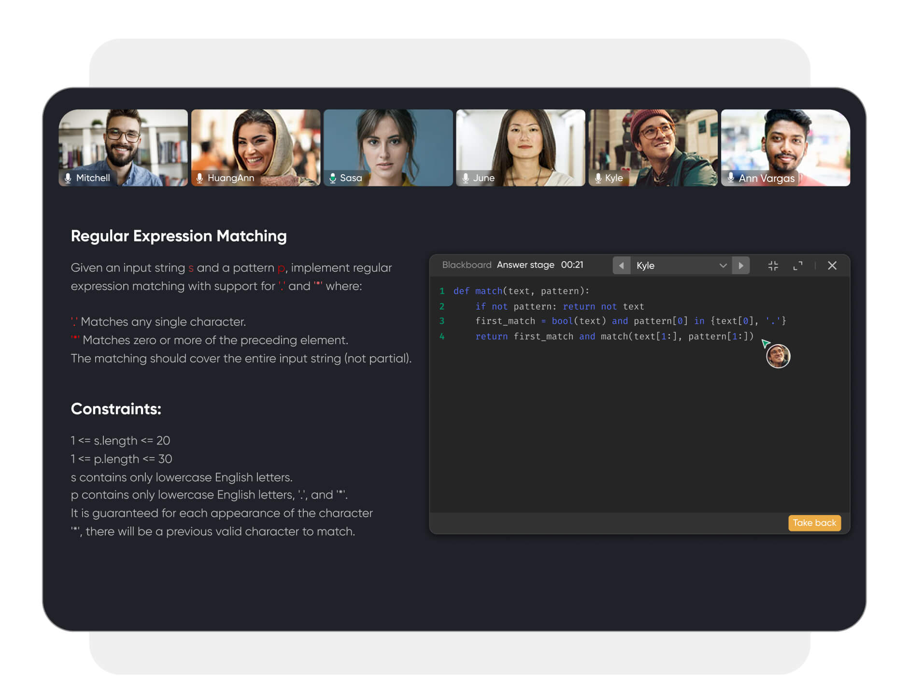
Task: Select the Answer stage label
Action: coord(525,265)
